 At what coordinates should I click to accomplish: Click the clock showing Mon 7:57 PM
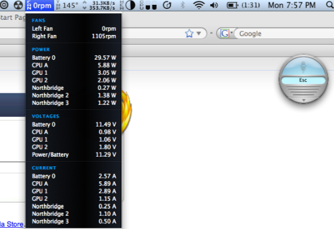292,5
